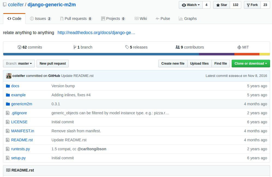Open the 'Adding inlines, fixes #4' commit message
This screenshot has width=272, height=177.
pyautogui.click(x=71, y=95)
